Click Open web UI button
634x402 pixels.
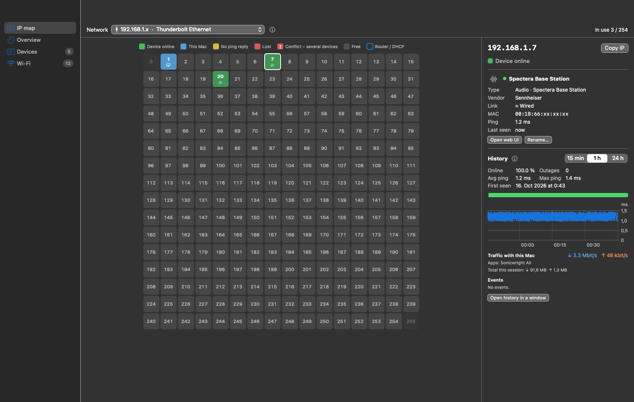pos(505,140)
